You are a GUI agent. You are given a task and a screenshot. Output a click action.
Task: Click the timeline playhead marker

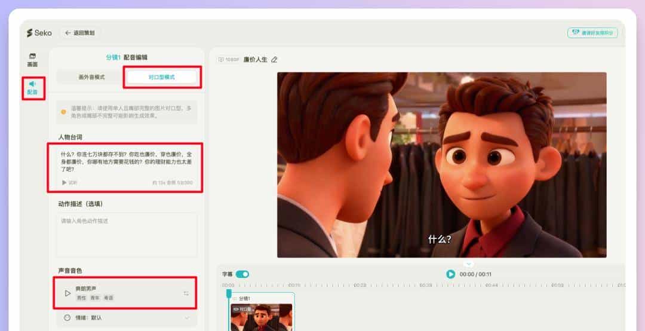point(229,293)
